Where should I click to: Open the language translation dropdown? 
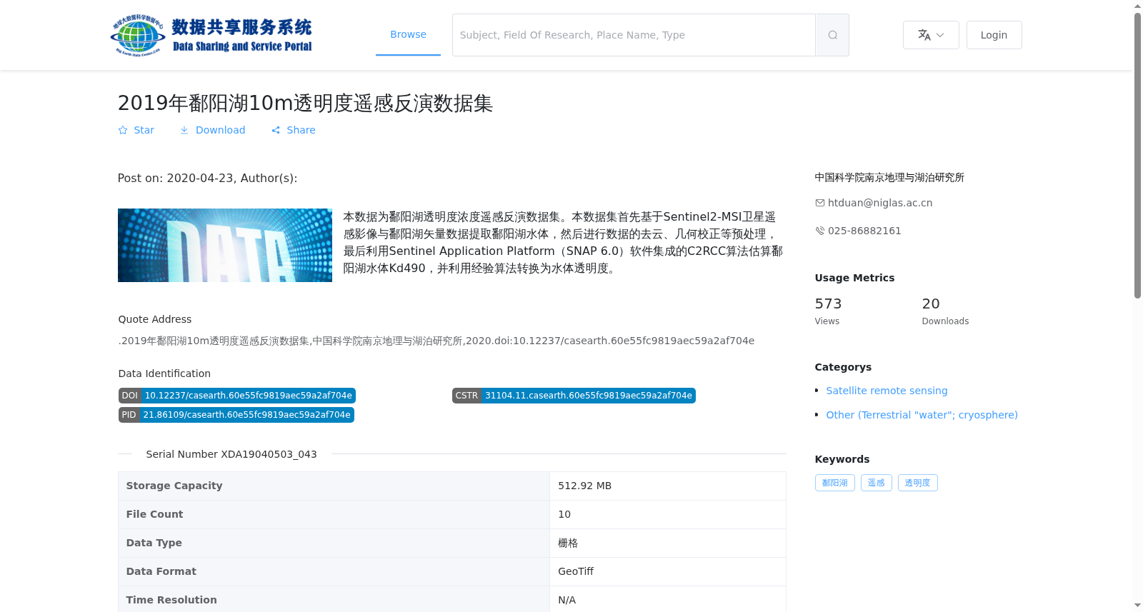[x=931, y=35]
